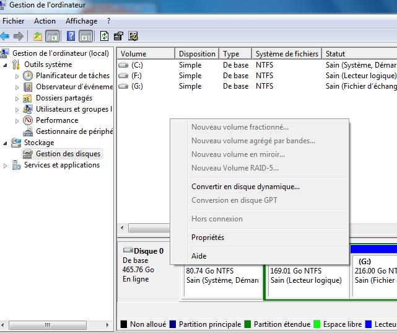Click the Planificateur de tâches clock icon
The image size is (397, 333).
[28, 76]
